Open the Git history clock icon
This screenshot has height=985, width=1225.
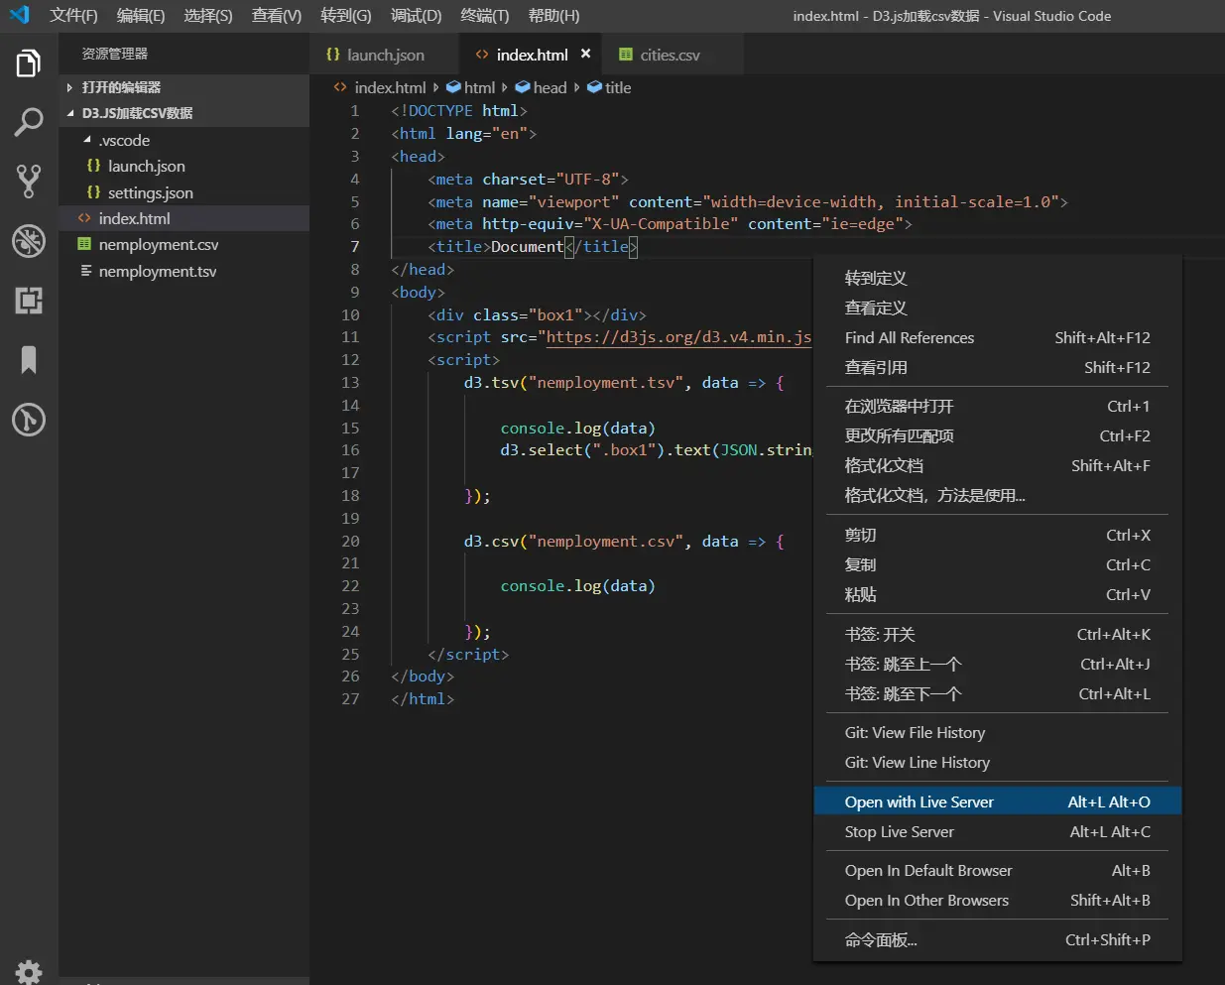click(x=29, y=420)
